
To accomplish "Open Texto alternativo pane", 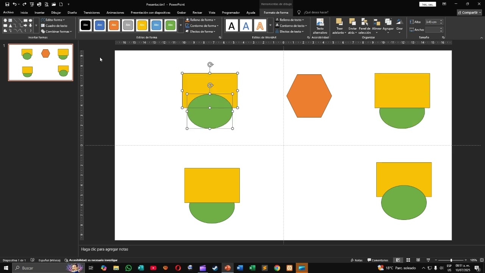I will [x=320, y=26].
